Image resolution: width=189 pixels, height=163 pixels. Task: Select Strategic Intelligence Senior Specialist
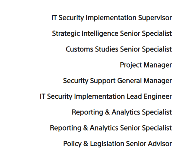point(112,33)
